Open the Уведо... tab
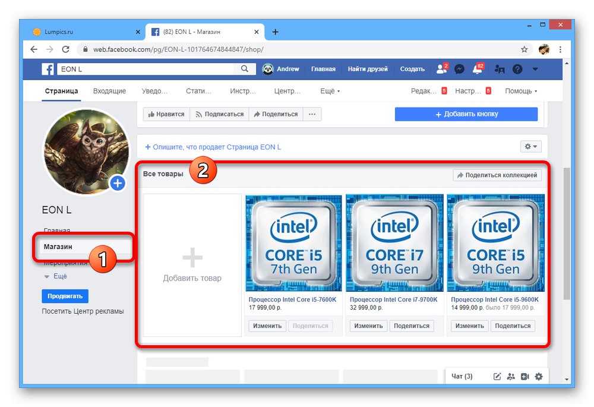Viewport: 594px width, 407px height. click(x=154, y=91)
